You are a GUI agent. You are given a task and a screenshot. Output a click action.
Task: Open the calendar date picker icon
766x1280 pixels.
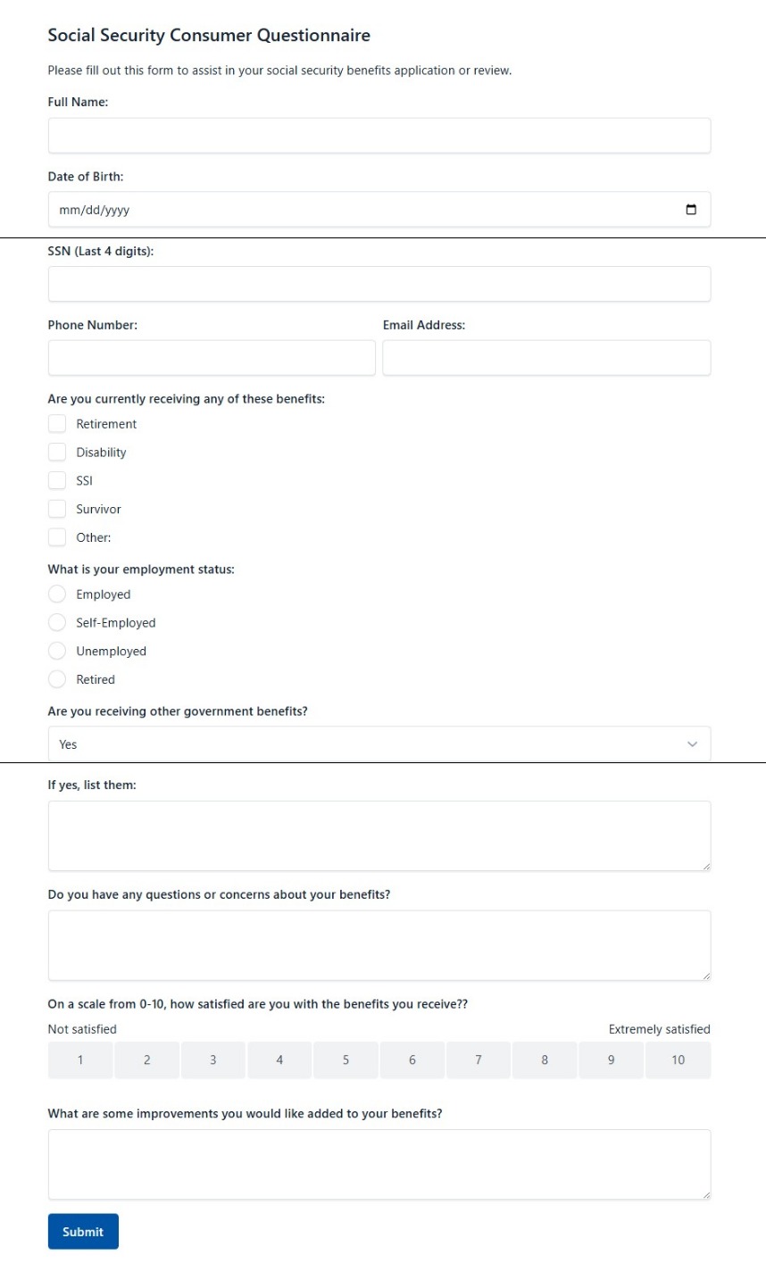tap(694, 209)
